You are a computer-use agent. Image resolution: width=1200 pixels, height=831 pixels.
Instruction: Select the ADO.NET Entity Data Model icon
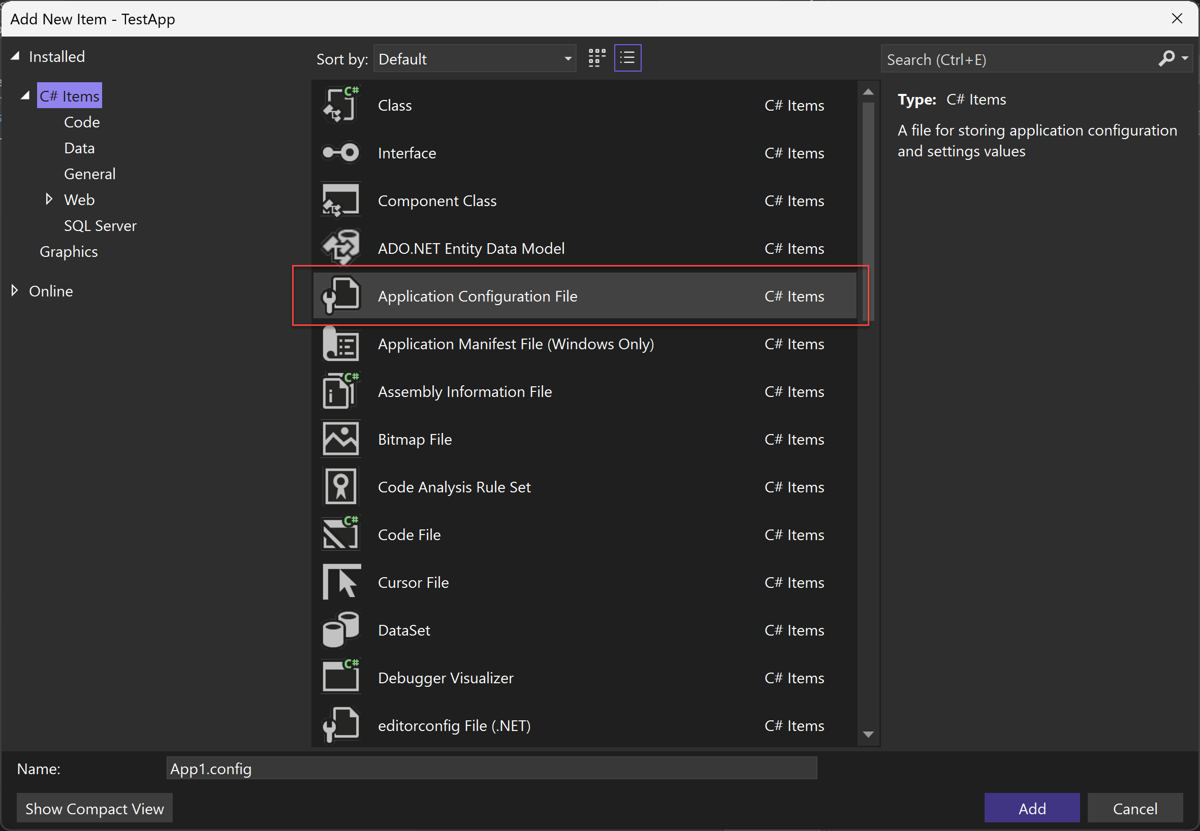342,248
